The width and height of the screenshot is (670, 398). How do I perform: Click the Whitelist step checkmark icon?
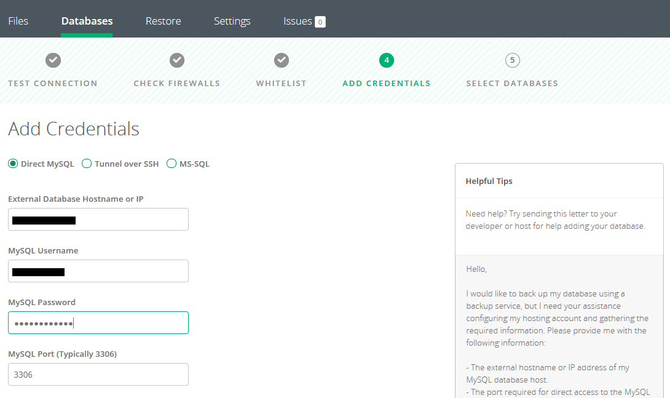point(282,60)
